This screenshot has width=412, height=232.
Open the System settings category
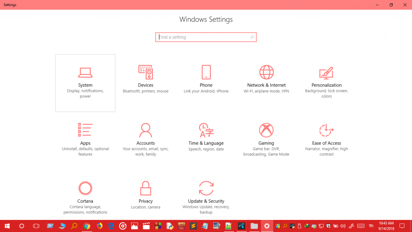coord(85,83)
